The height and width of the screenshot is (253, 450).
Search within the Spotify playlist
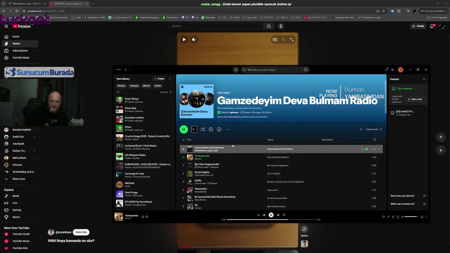tap(361, 129)
